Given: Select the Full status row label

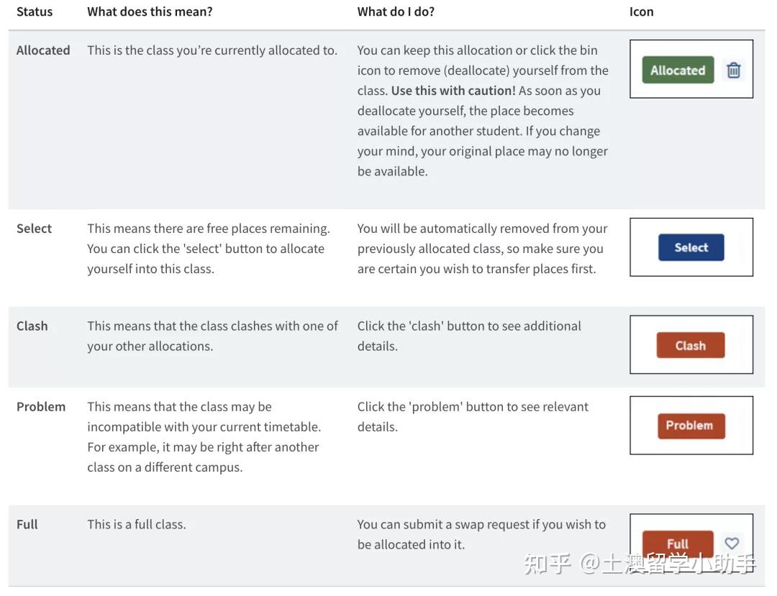Looking at the screenshot, I should point(27,524).
